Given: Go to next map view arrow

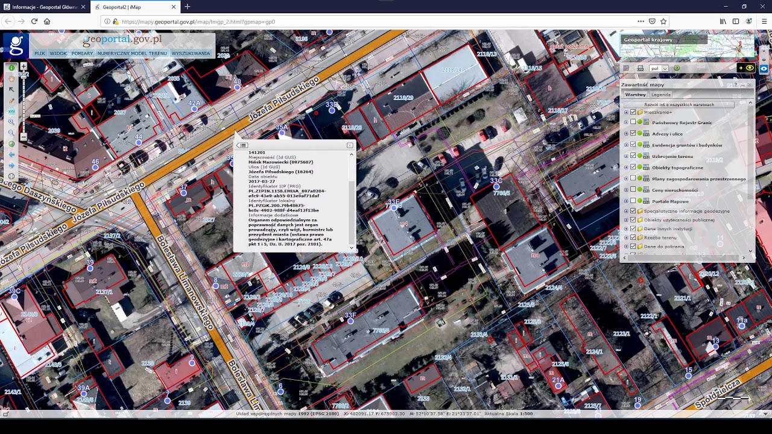Looking at the screenshot, I should tap(11, 165).
